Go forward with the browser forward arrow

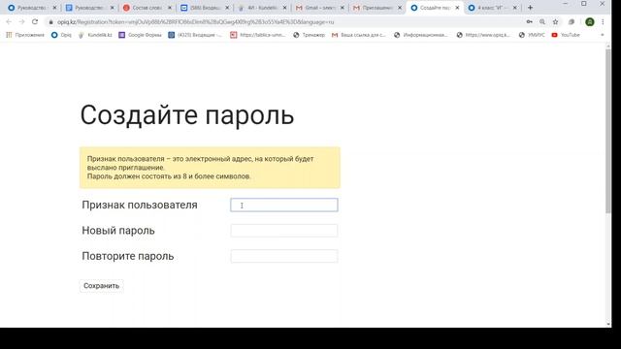click(x=21, y=22)
